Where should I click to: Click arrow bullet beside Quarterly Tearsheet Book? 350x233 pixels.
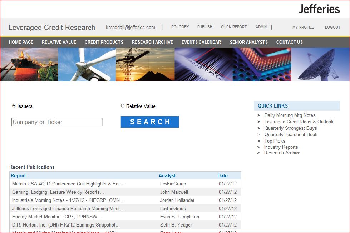tap(259, 135)
